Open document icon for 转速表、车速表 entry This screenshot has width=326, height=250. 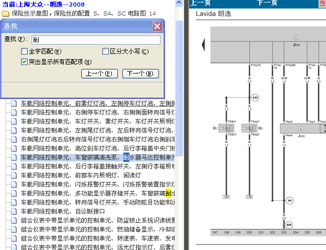click(x=14, y=238)
